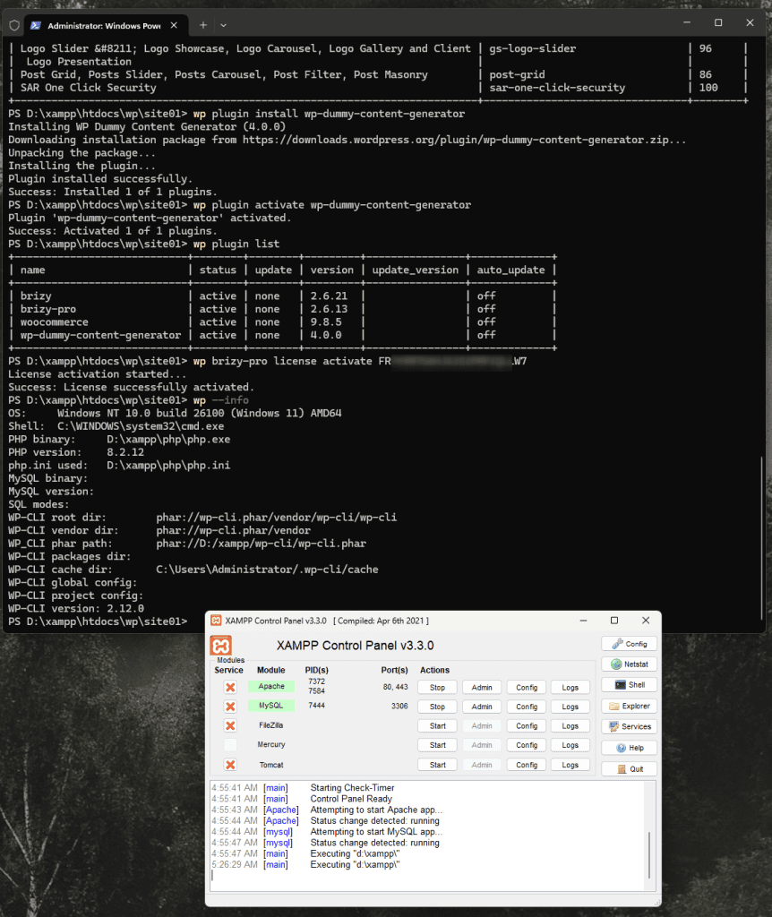Click the large orange XAMPP logo
772x917 pixels.
[221, 646]
